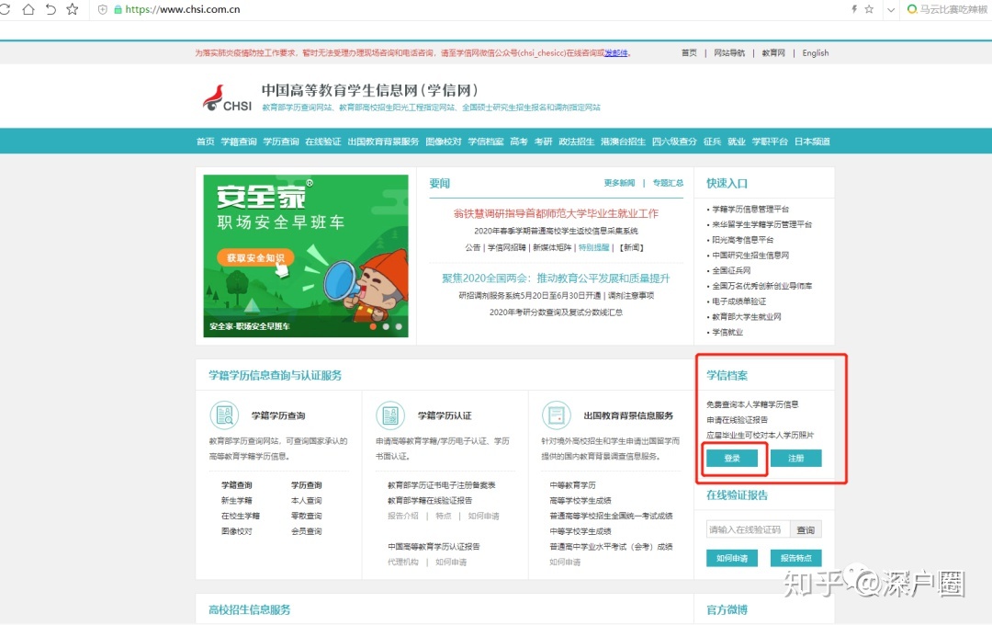This screenshot has height=625, width=992.
Task: Focus the 请输入在线验证码 input field
Action: pos(748,529)
